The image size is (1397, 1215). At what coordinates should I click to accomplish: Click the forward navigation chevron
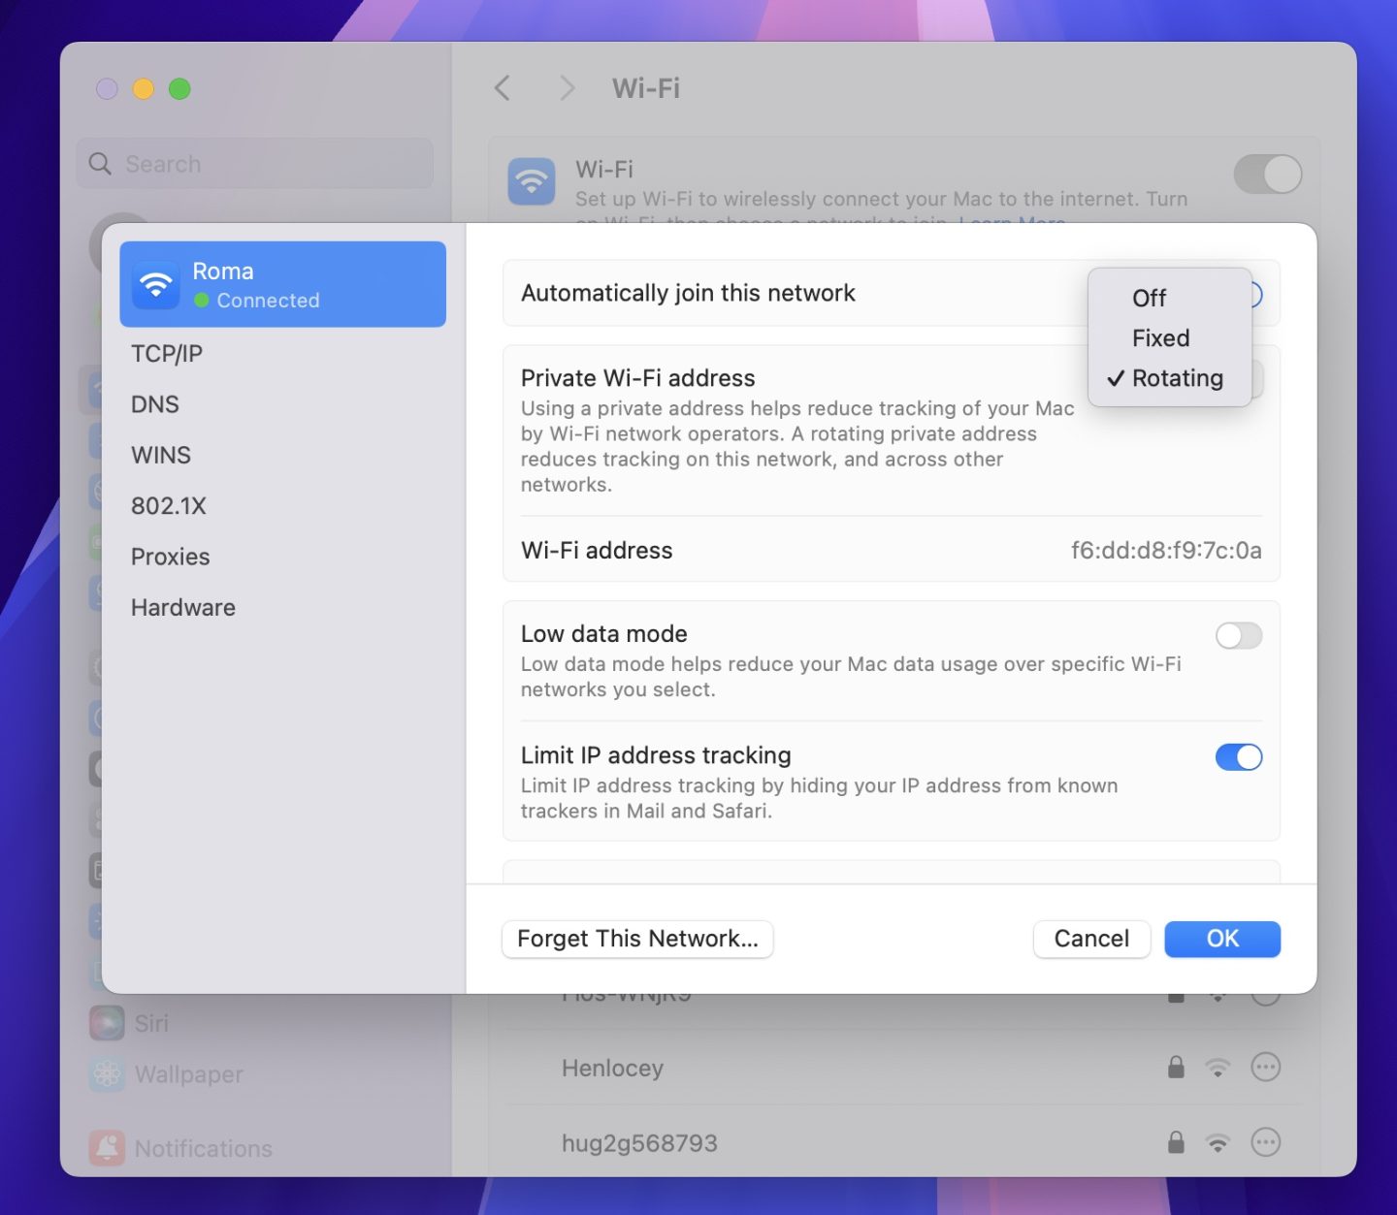(568, 88)
